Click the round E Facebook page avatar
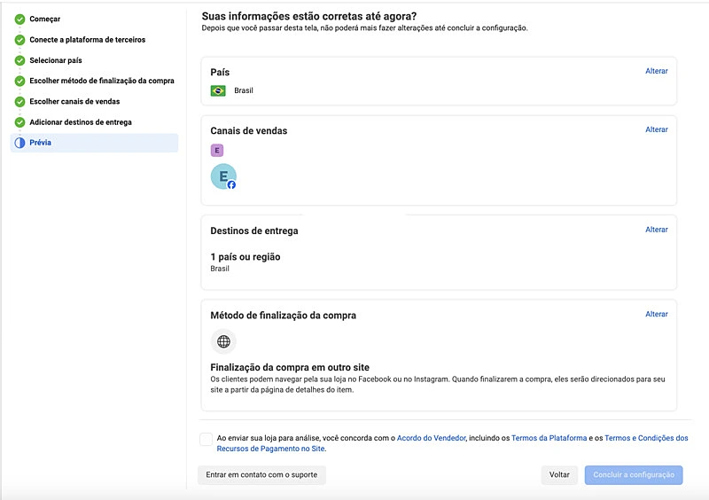This screenshot has width=709, height=500. [223, 176]
